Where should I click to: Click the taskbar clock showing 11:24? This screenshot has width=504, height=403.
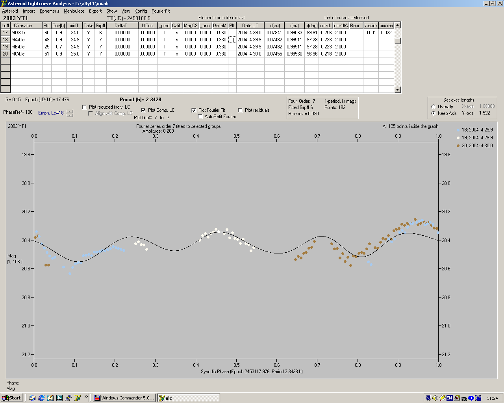[492, 398]
